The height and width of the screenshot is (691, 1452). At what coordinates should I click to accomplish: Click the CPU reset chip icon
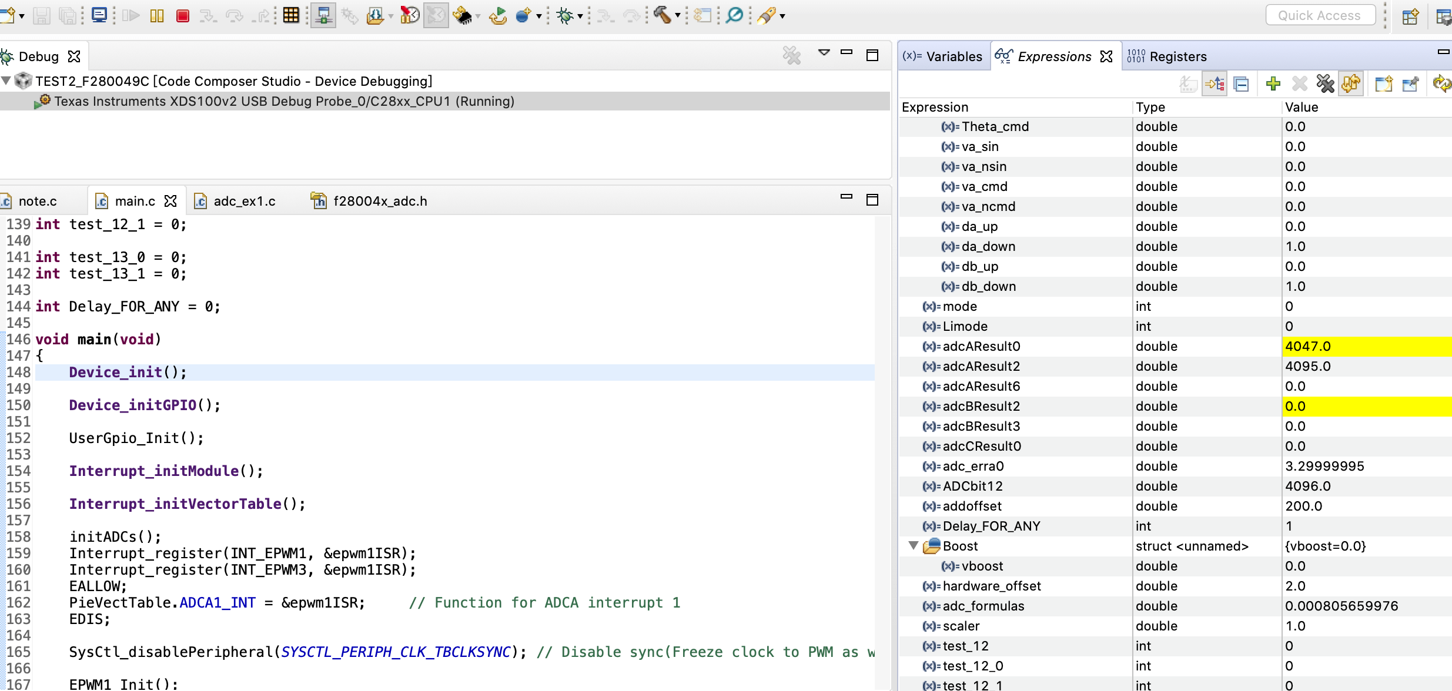pos(463,16)
